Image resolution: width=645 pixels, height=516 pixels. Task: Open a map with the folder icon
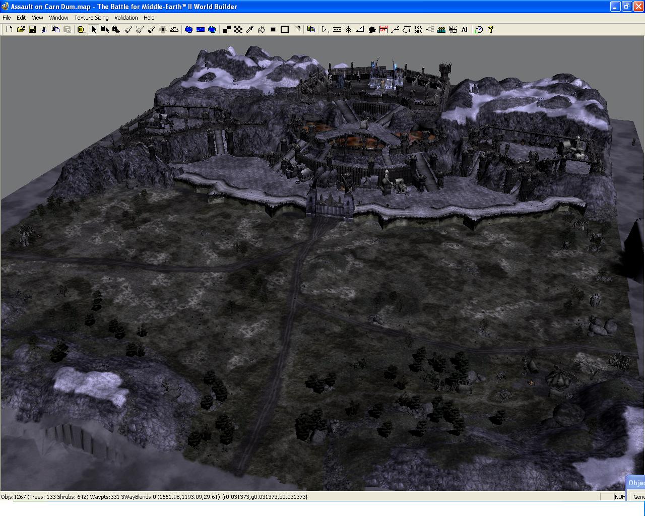pos(21,30)
